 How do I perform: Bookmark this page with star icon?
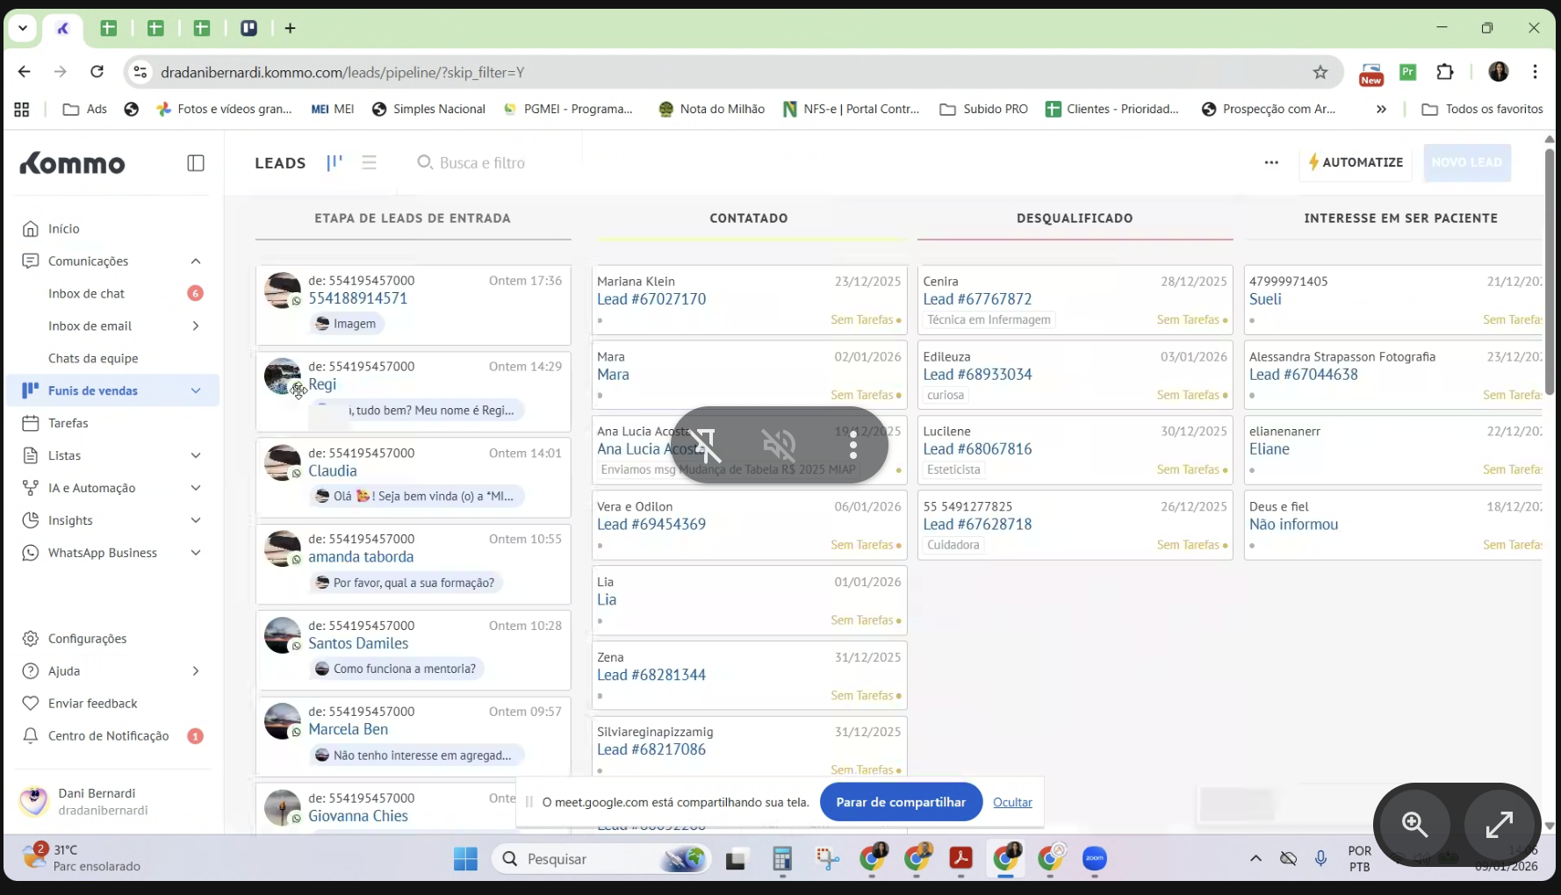tap(1320, 72)
